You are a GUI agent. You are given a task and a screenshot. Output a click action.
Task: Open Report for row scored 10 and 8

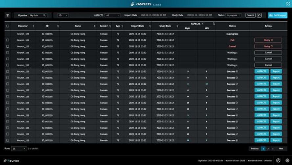pos(276,103)
